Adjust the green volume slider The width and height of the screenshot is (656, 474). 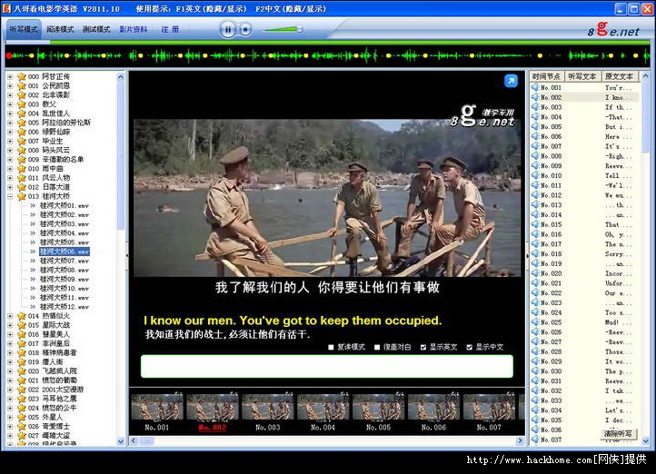(283, 29)
